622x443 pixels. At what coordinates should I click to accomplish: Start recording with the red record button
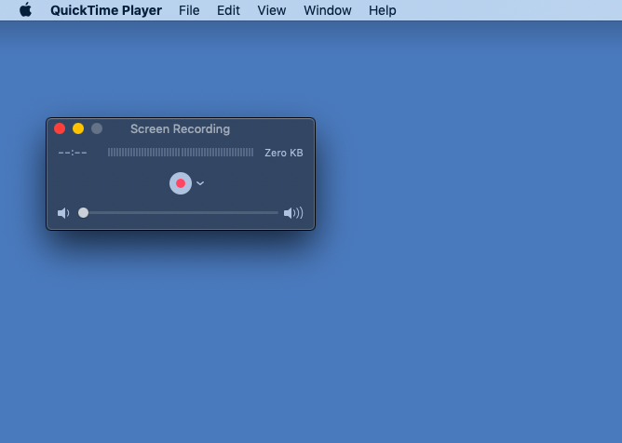181,183
